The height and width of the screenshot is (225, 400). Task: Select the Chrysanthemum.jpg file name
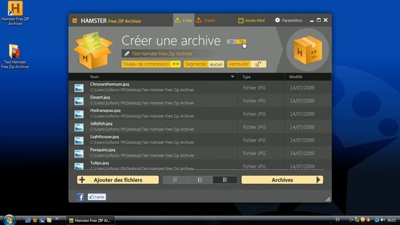coord(110,84)
